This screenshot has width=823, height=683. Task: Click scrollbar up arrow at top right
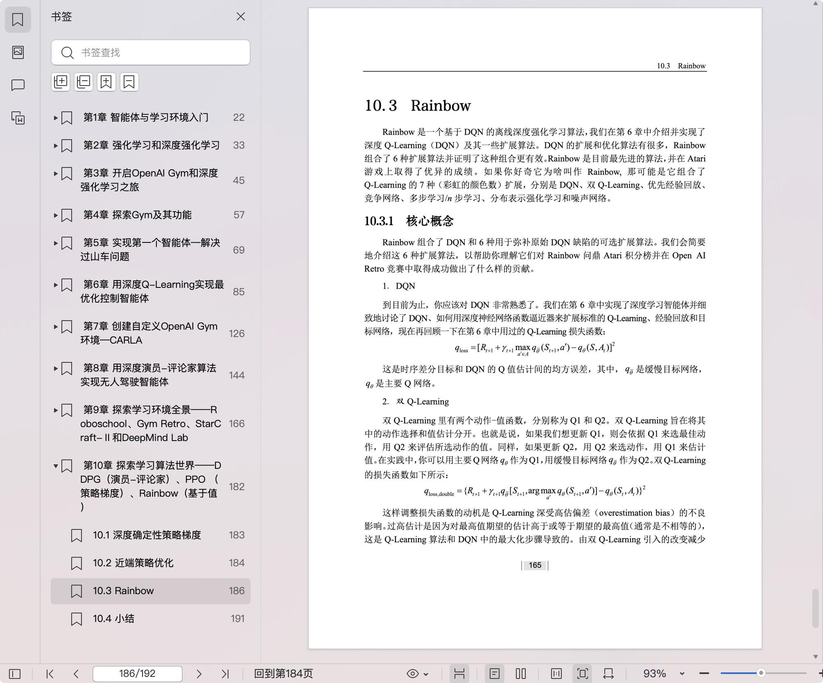(816, 4)
